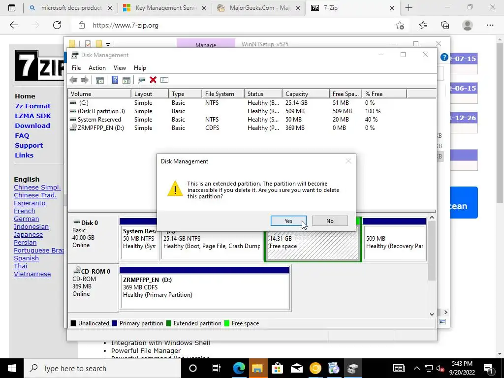This screenshot has height=378, width=504.
Task: Refresh the 7-zip.org page in Edge
Action: [x=57, y=25]
